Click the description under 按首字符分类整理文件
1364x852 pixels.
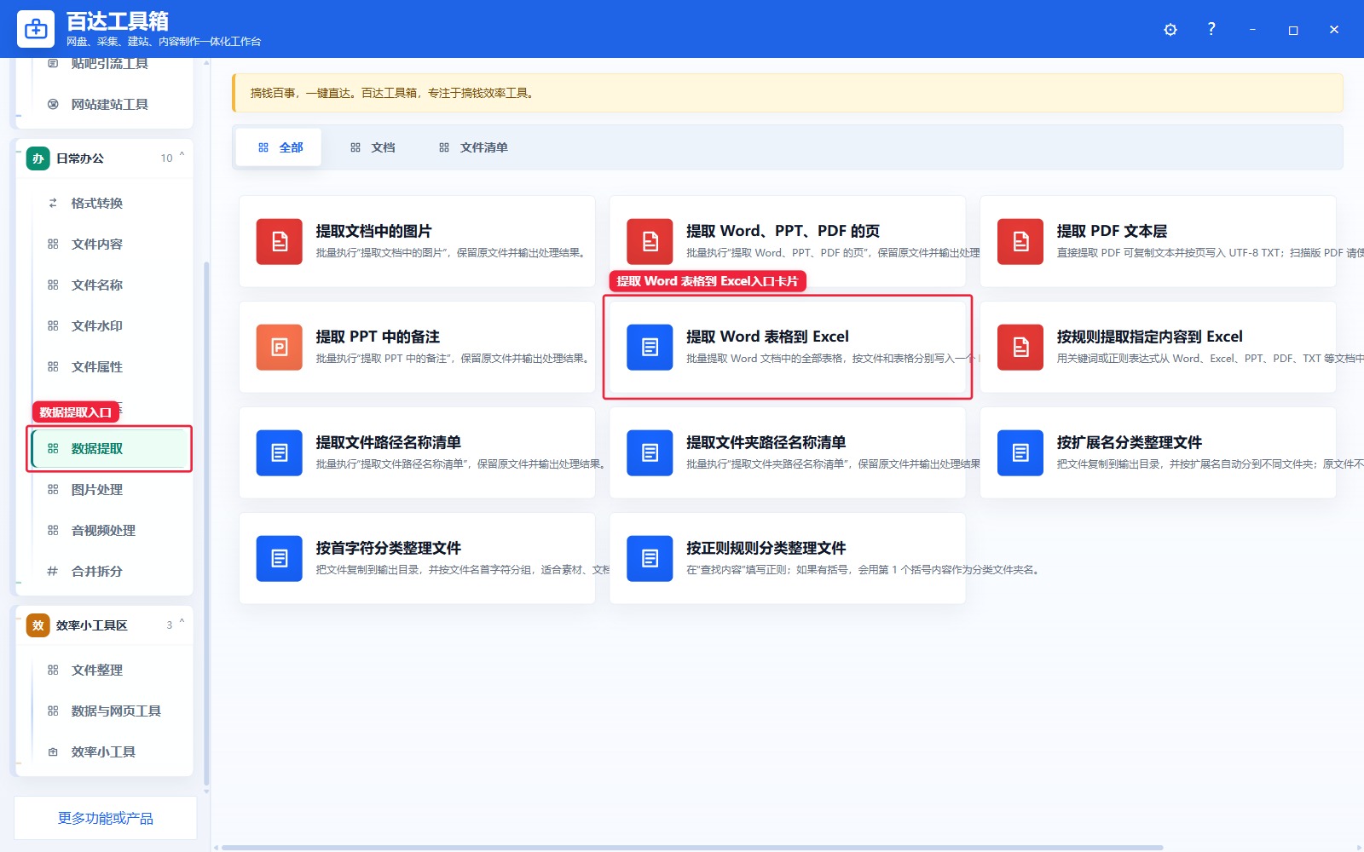pyautogui.click(x=462, y=570)
